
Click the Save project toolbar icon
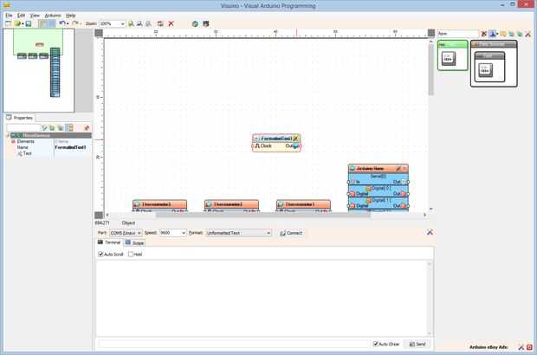[29, 23]
